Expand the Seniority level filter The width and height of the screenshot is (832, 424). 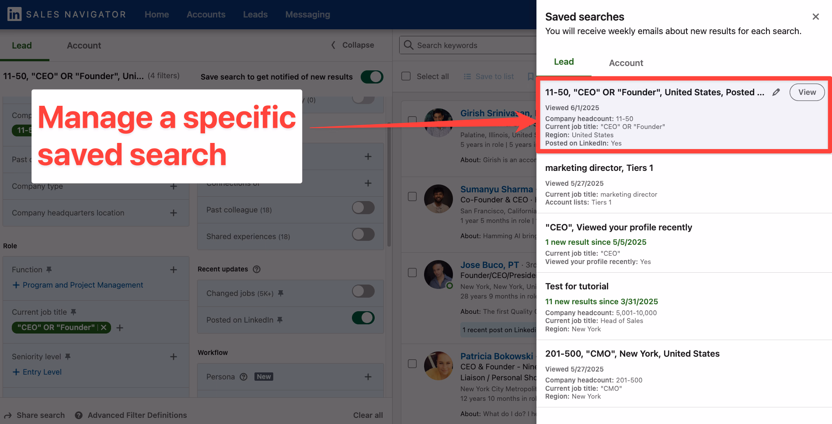pos(174,357)
